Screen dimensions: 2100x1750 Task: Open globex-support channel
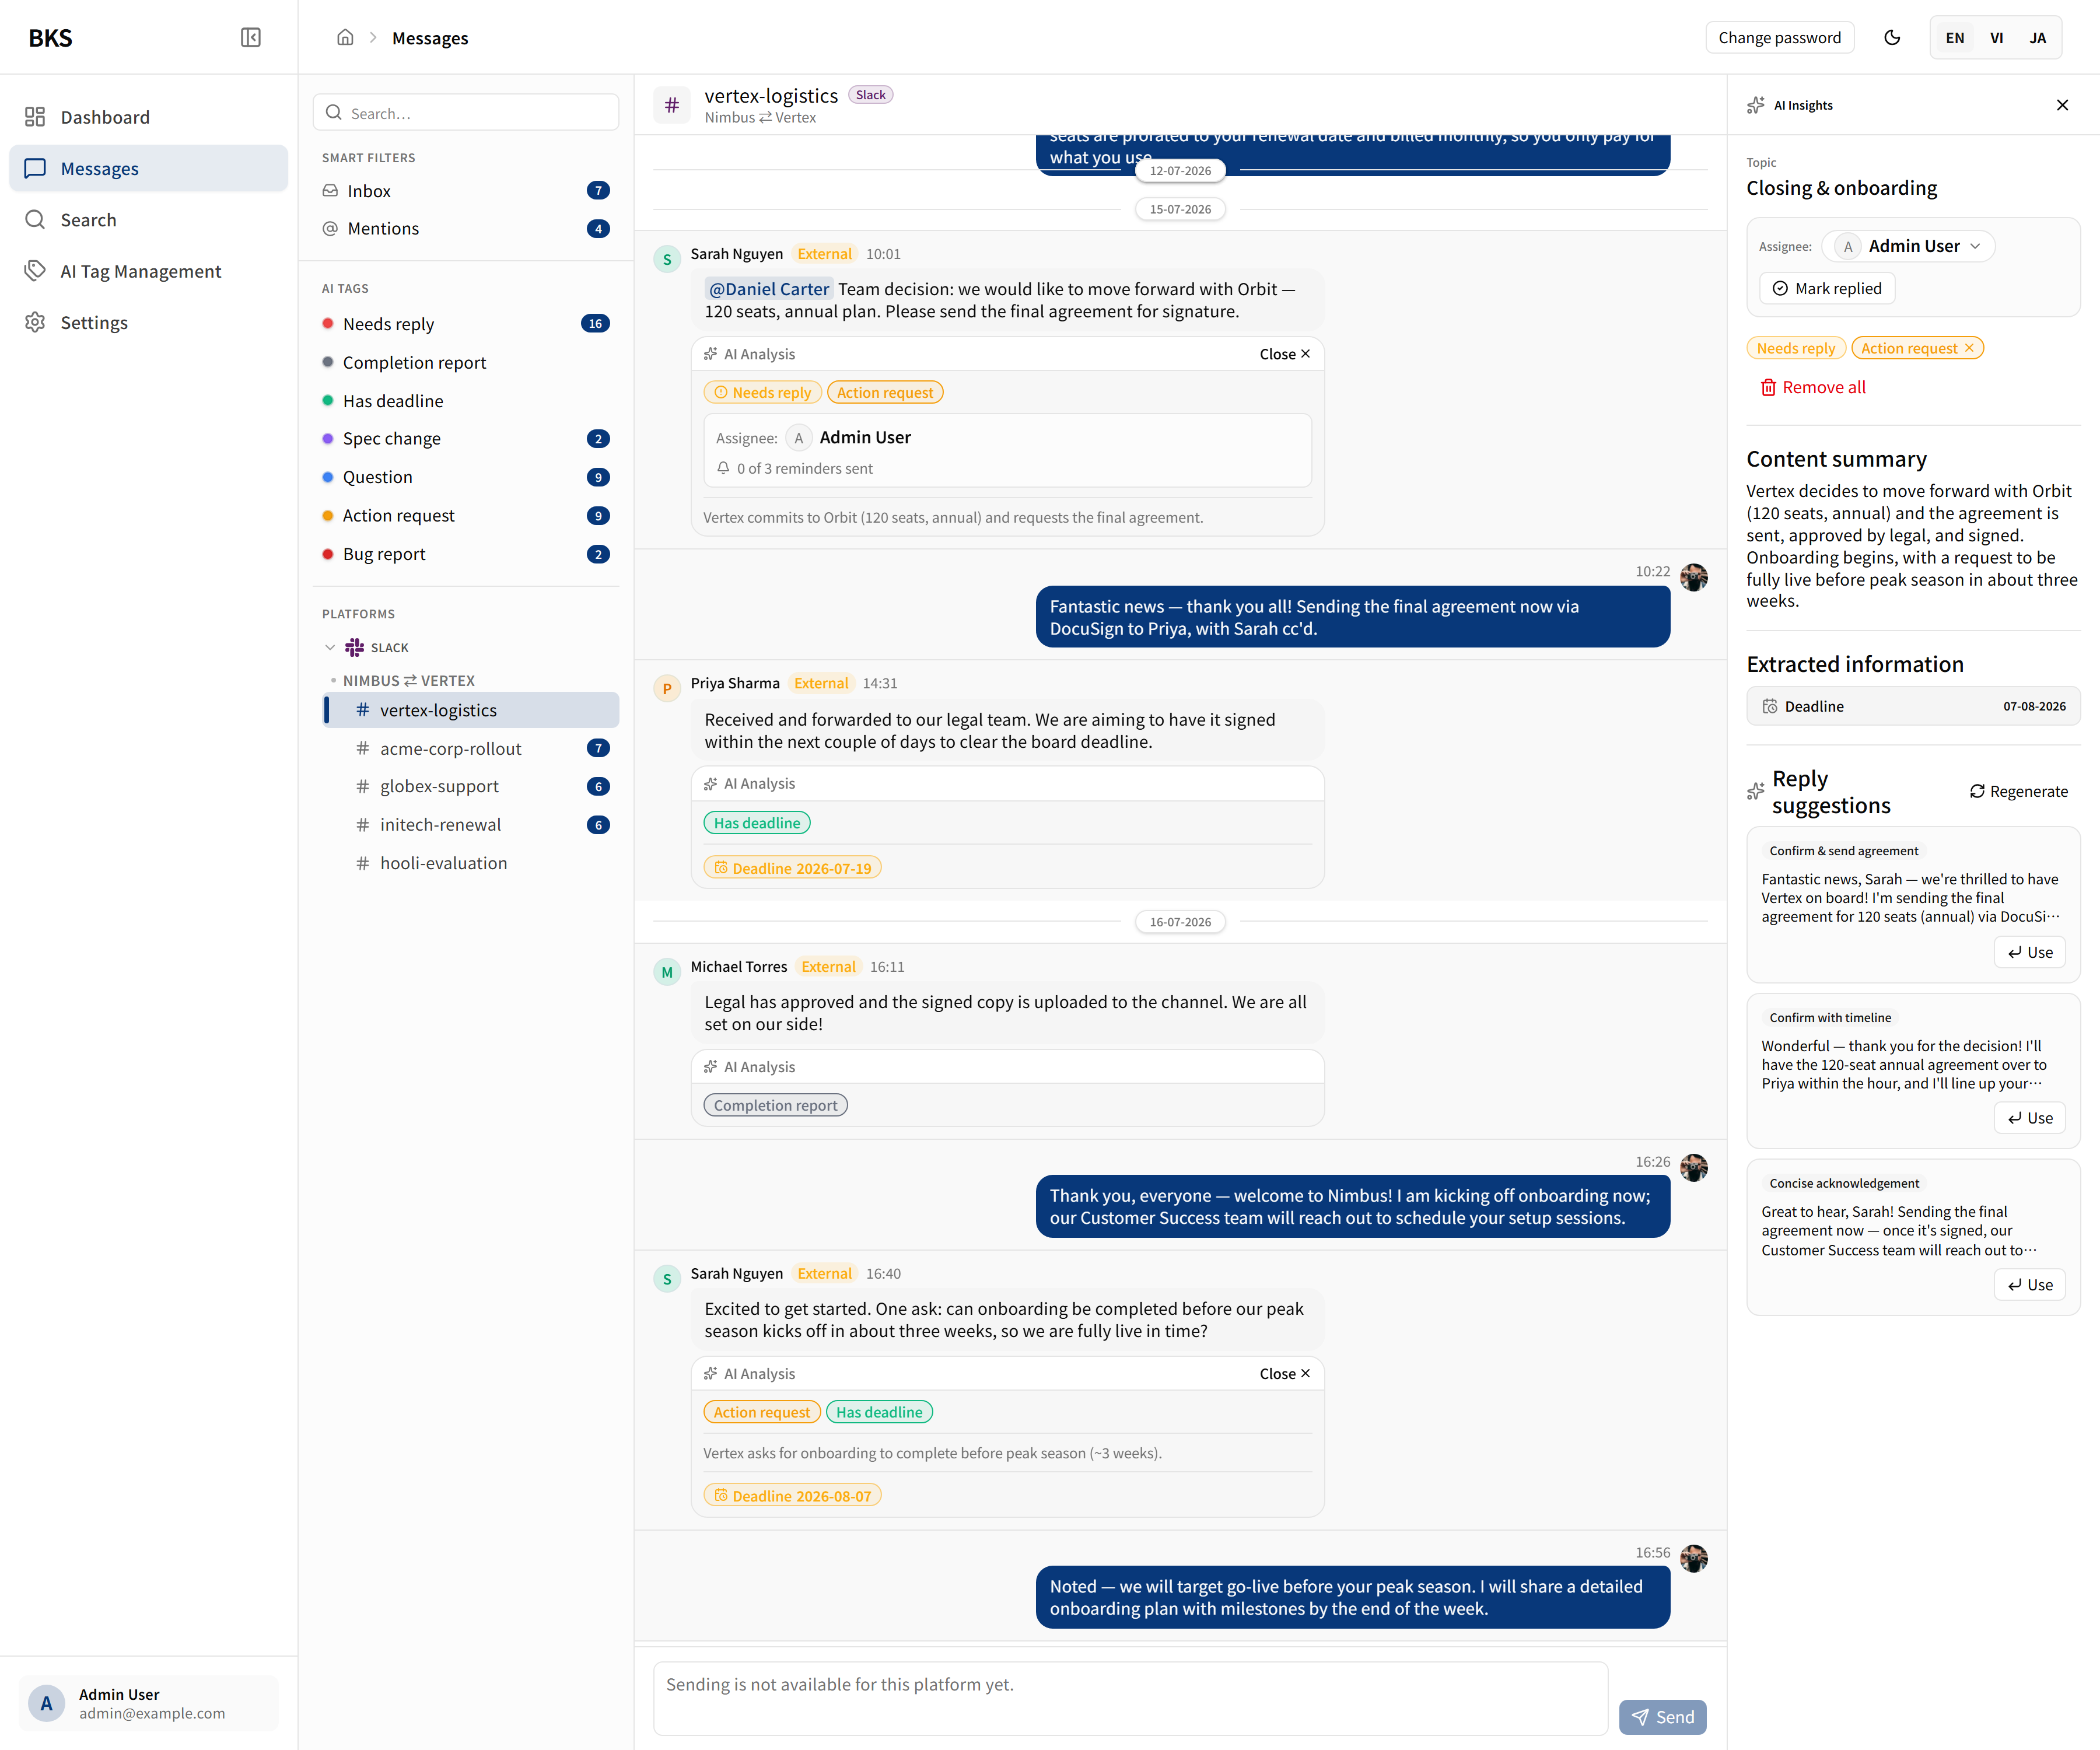pyautogui.click(x=471, y=787)
